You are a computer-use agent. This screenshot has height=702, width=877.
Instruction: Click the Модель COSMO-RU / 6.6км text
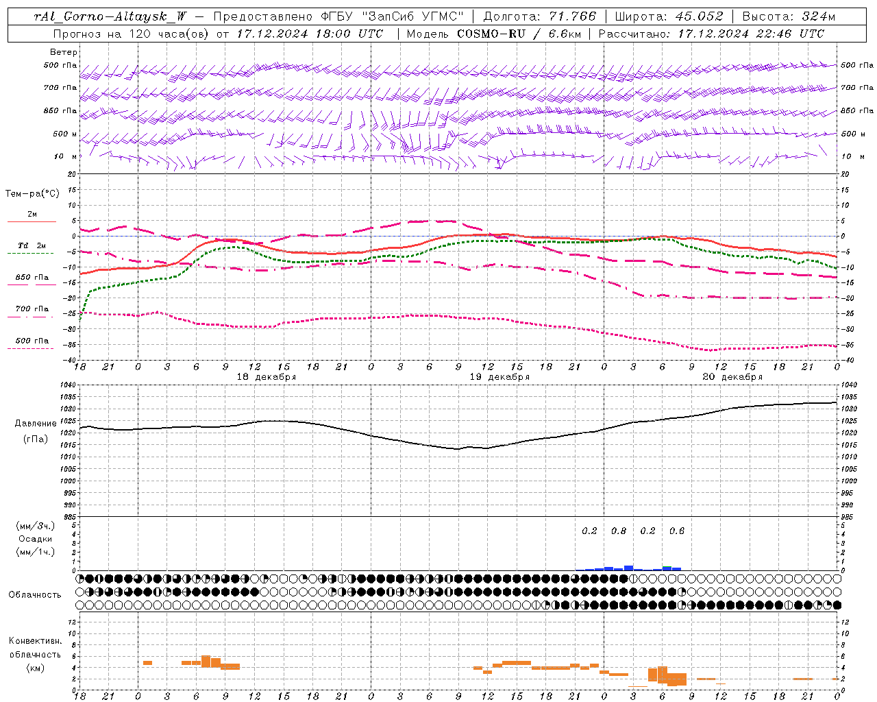pos(493,34)
